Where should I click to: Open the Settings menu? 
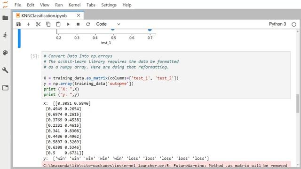coord(109,5)
